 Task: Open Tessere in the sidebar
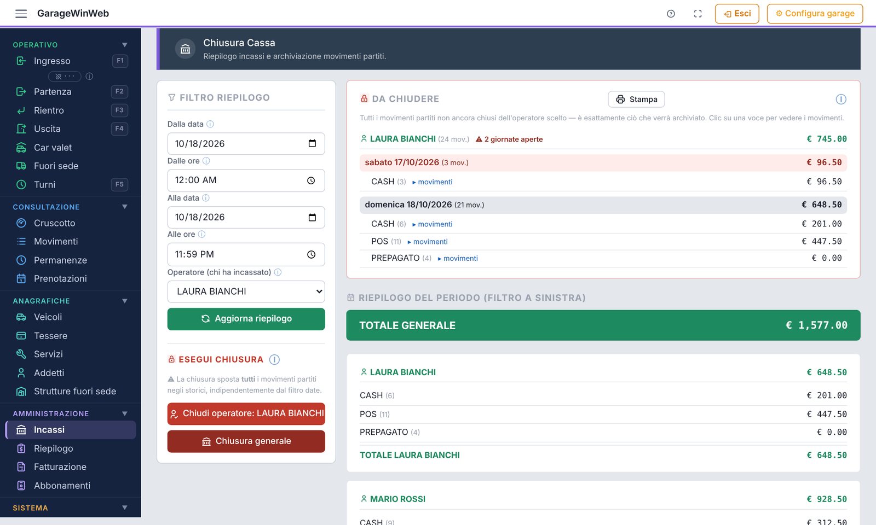[71, 336]
